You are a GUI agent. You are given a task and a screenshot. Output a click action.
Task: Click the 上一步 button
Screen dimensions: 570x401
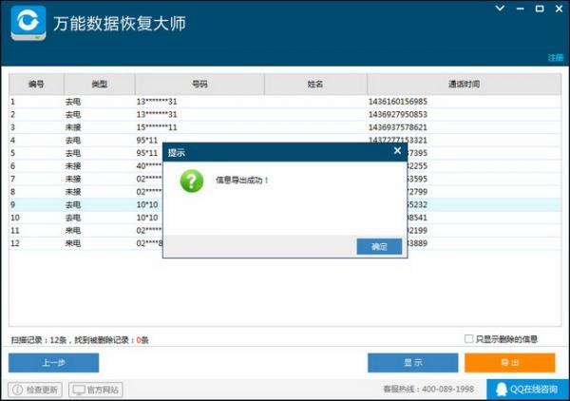tap(54, 362)
